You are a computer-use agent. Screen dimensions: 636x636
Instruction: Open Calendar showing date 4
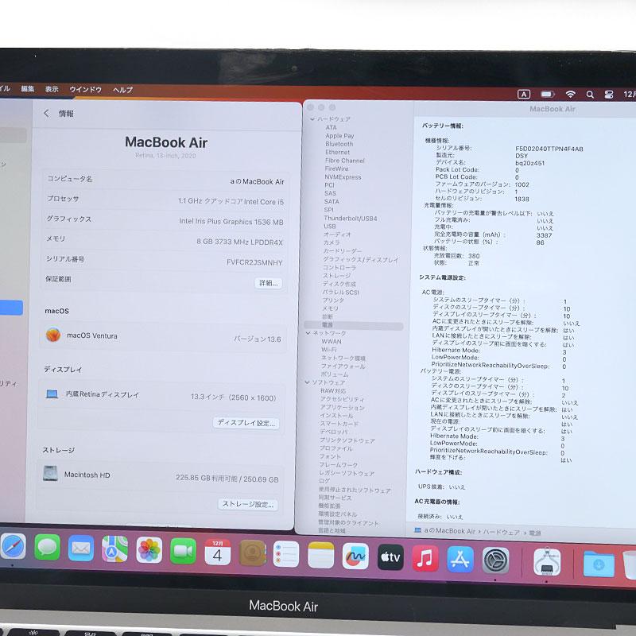coord(217,552)
